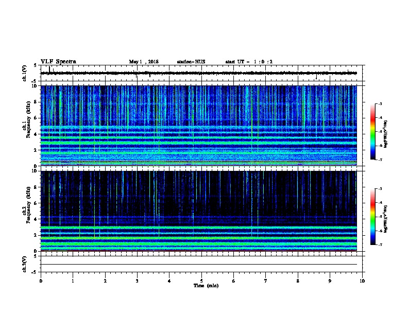Click the "8" tick on ch.2 frequency axis
Image resolution: width=408 pixels, height=315 pixels.
(x=36, y=187)
